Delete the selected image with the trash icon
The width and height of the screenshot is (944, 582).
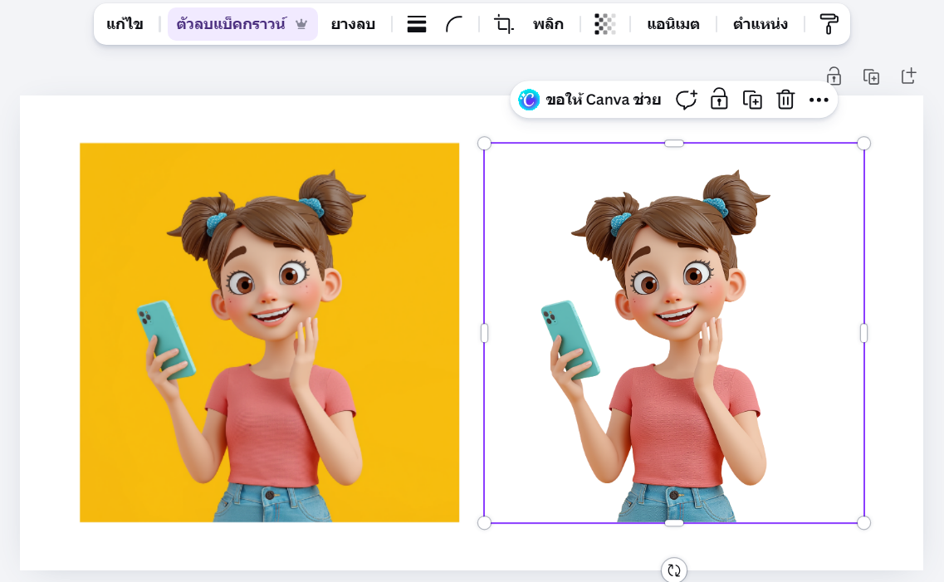(x=784, y=99)
